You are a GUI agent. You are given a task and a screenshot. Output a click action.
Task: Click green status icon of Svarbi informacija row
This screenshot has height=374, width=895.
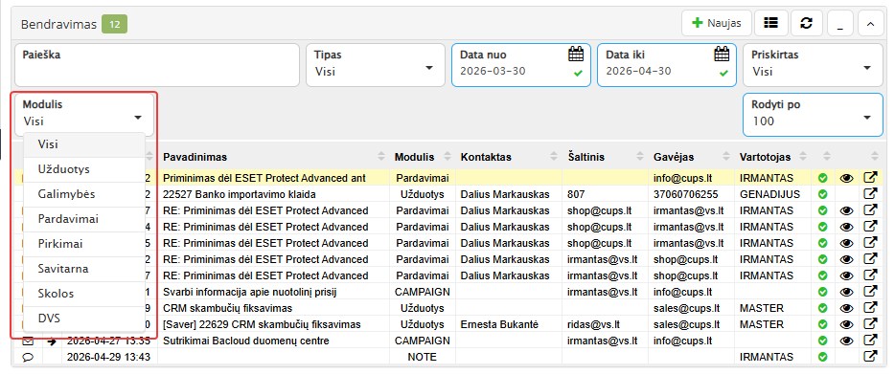822,292
